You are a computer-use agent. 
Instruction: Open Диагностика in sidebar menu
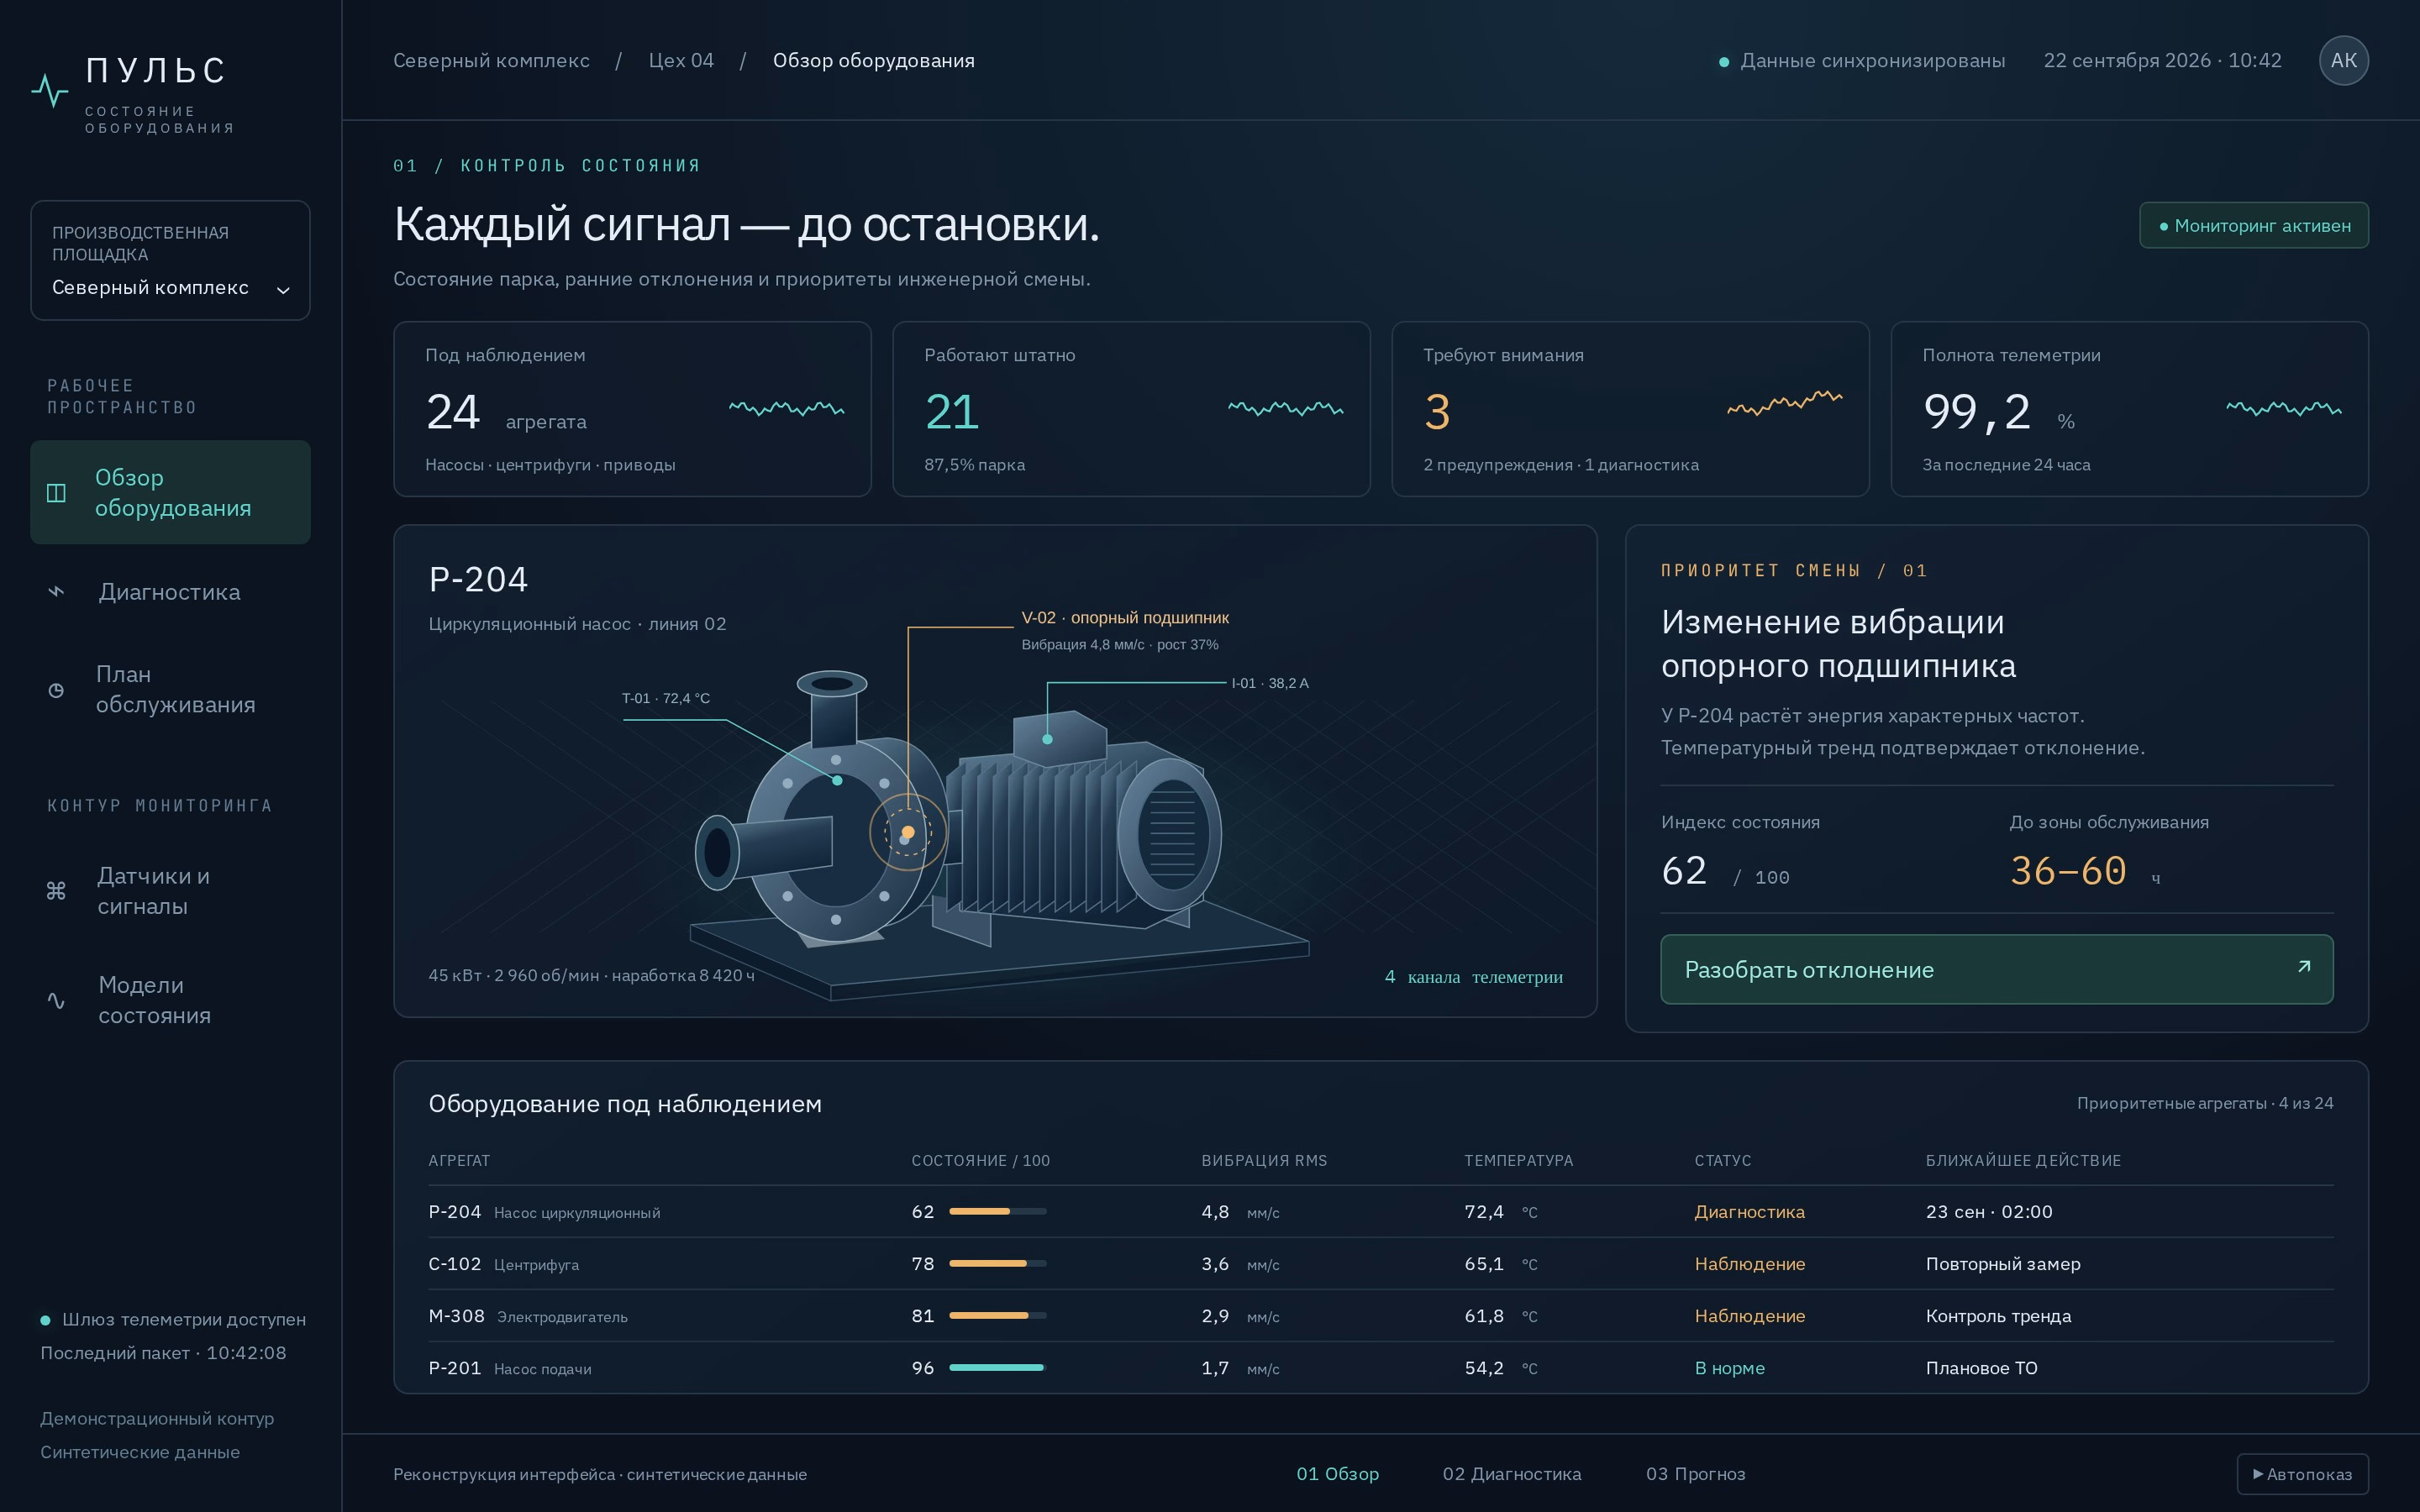coord(170,592)
